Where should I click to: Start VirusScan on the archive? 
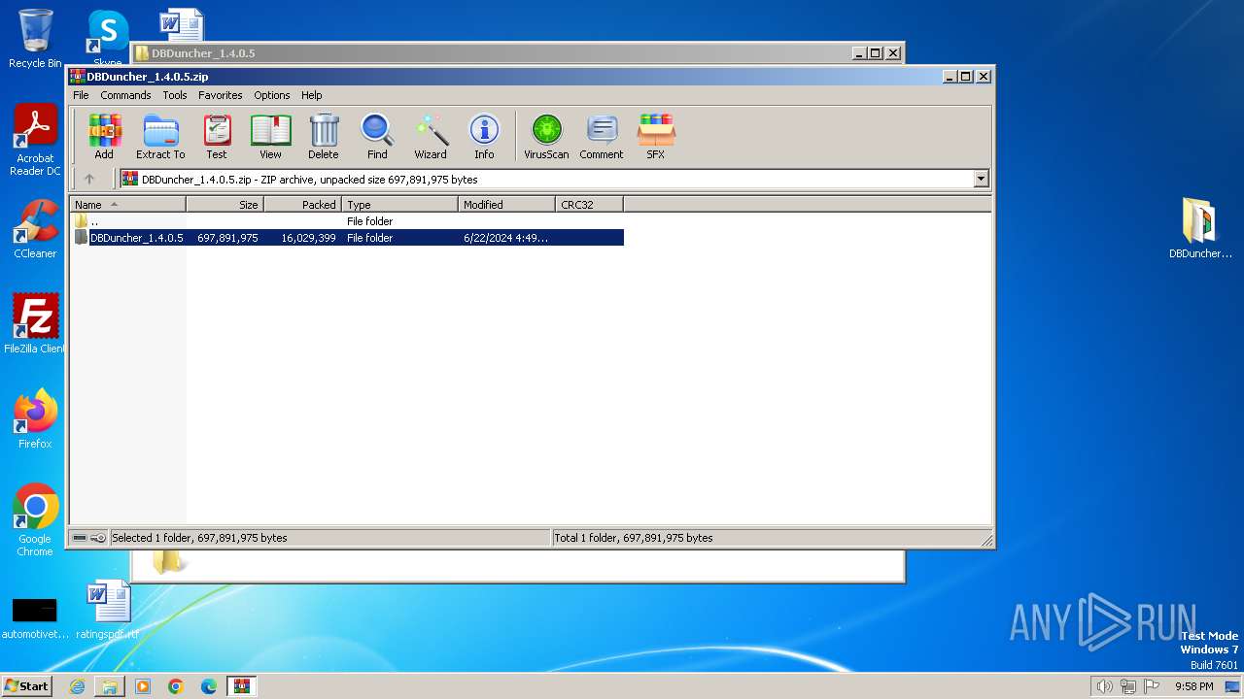click(x=546, y=137)
